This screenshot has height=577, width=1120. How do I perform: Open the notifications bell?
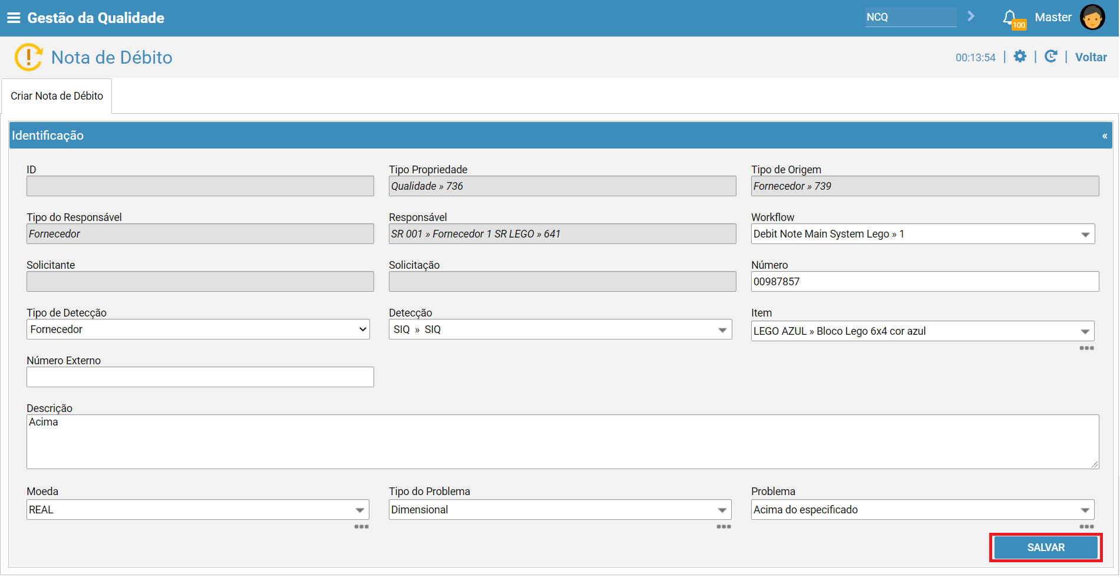click(x=1010, y=18)
